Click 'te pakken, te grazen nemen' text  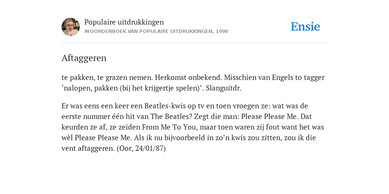pyautogui.click(x=107, y=78)
